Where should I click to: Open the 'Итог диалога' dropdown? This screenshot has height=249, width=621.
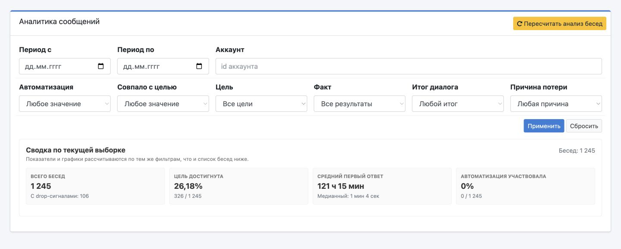[x=458, y=104]
